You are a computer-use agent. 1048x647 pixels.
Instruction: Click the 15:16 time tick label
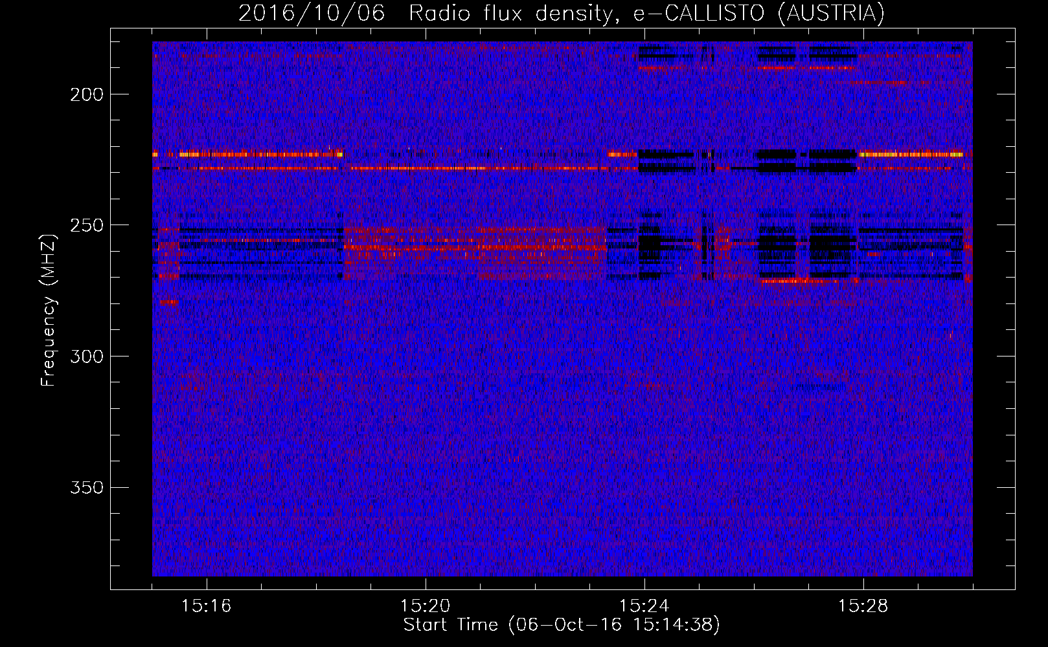point(206,606)
